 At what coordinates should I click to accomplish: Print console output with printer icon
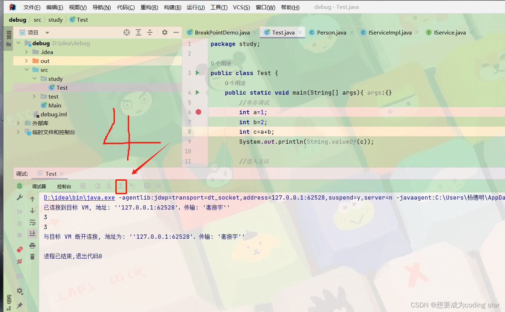point(32,245)
